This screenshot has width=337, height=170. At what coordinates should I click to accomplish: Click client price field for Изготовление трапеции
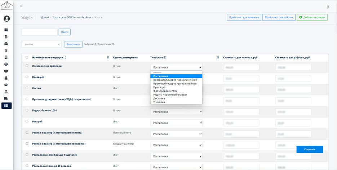241,67
